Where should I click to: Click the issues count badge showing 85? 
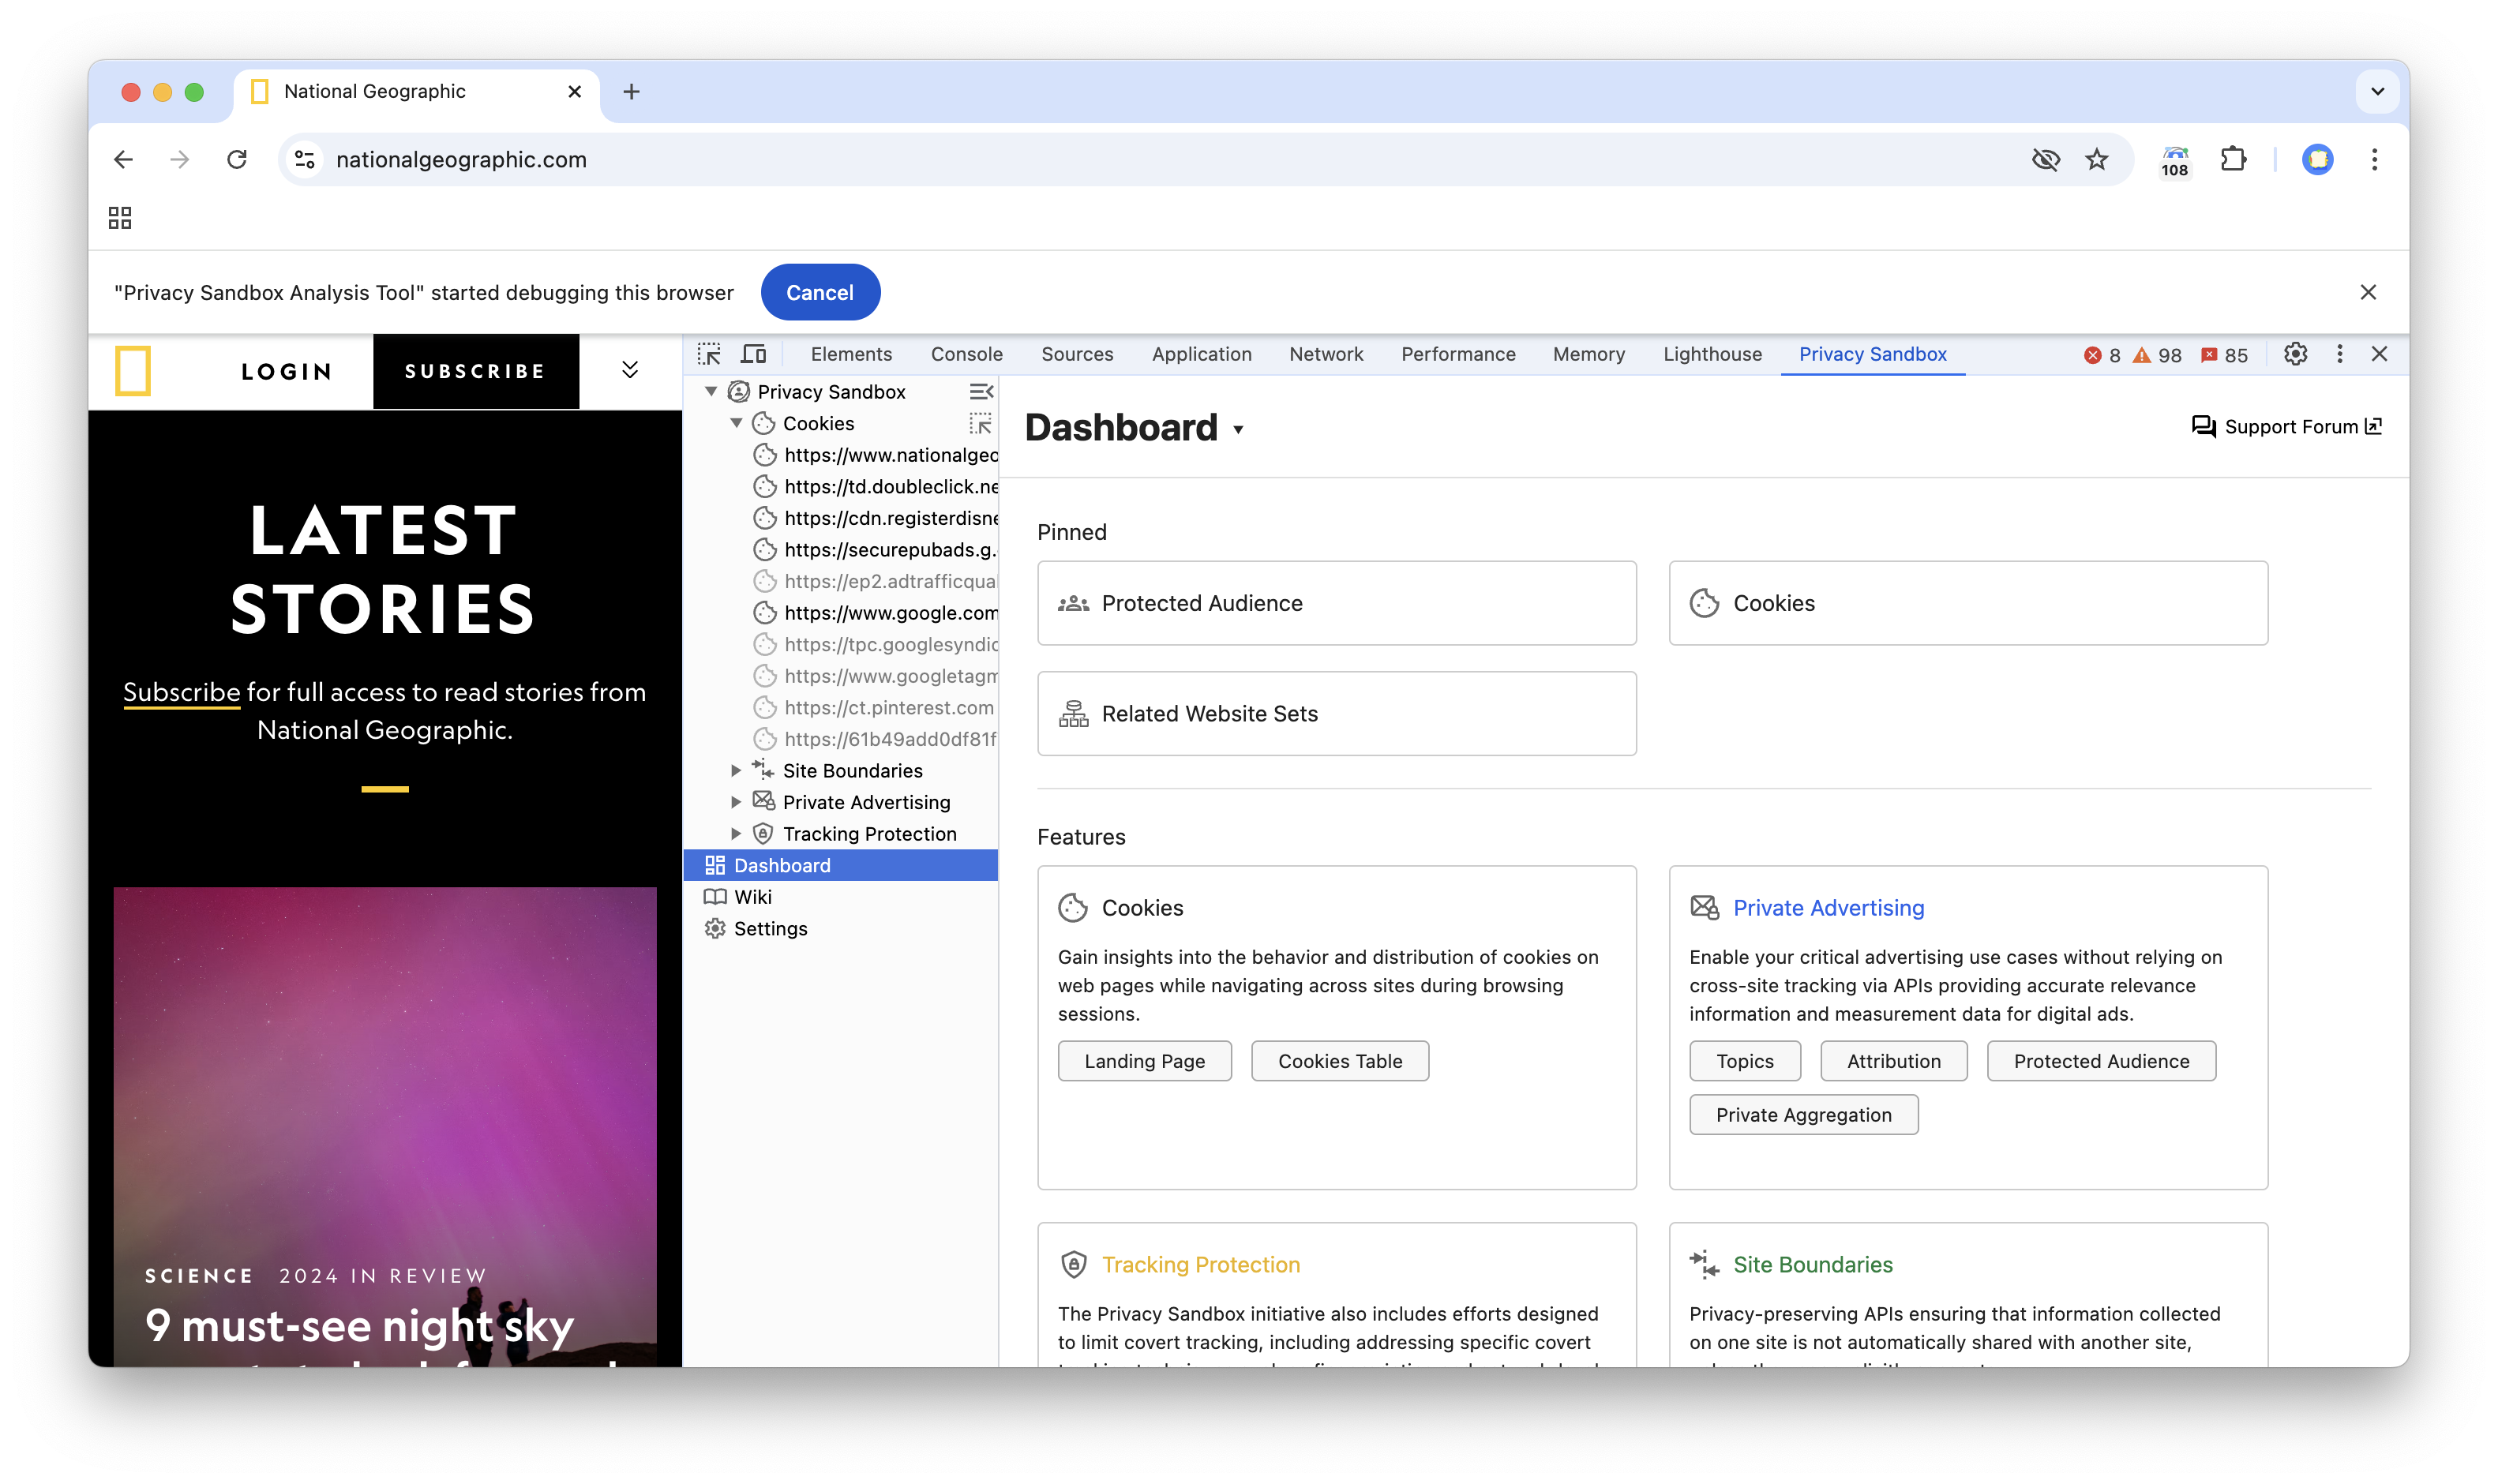[2224, 355]
